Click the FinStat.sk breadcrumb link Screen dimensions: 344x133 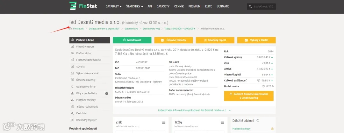[x=78, y=29]
